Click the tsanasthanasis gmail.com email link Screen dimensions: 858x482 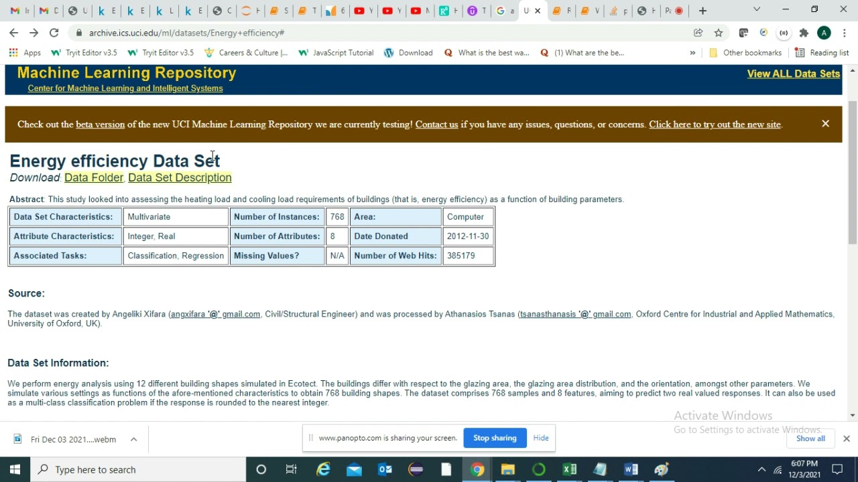coord(575,314)
